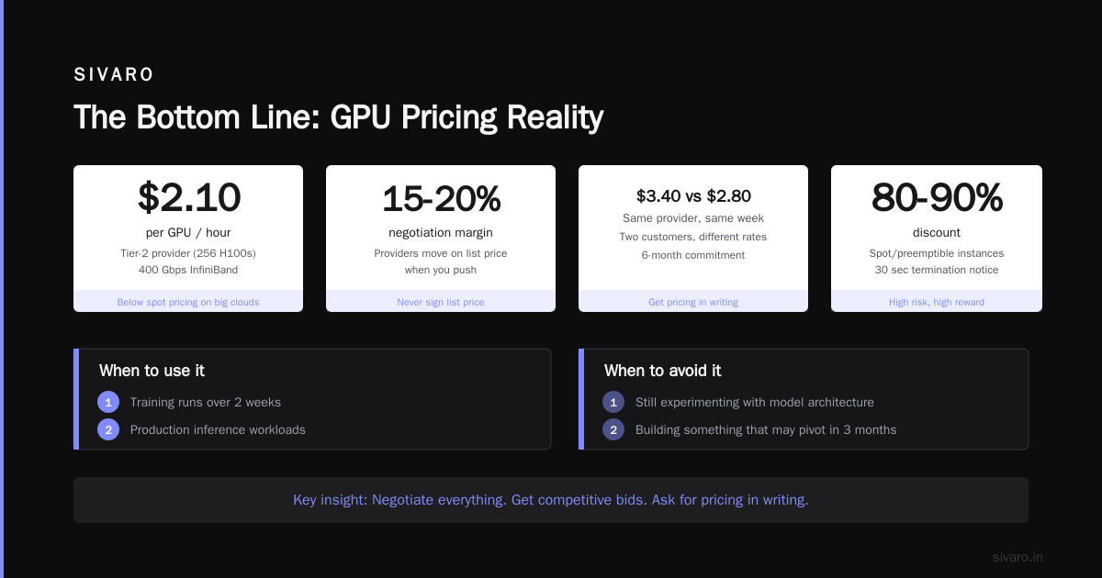Click the 'Never sign list price' footer
The image size is (1102, 578).
[441, 302]
